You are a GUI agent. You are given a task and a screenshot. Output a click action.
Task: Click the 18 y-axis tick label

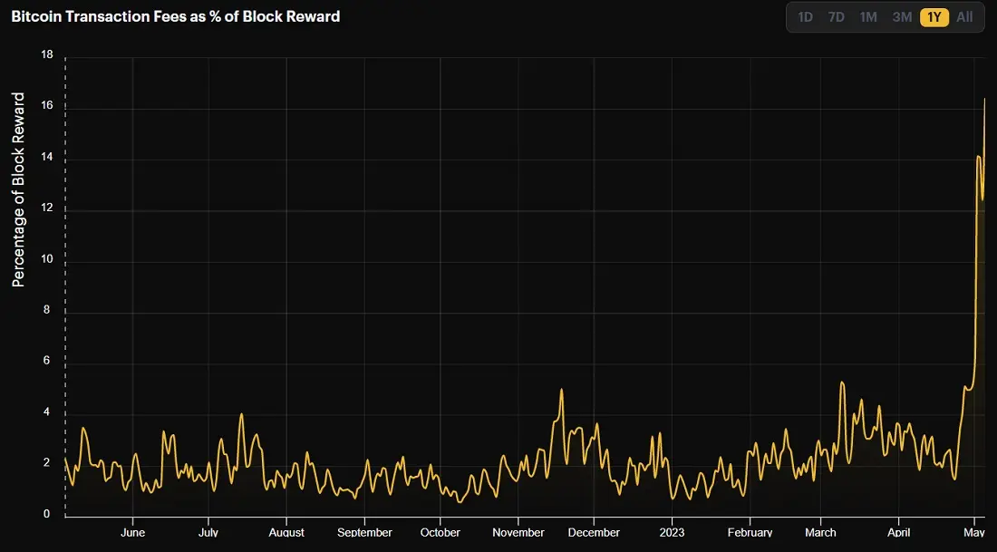(x=46, y=55)
